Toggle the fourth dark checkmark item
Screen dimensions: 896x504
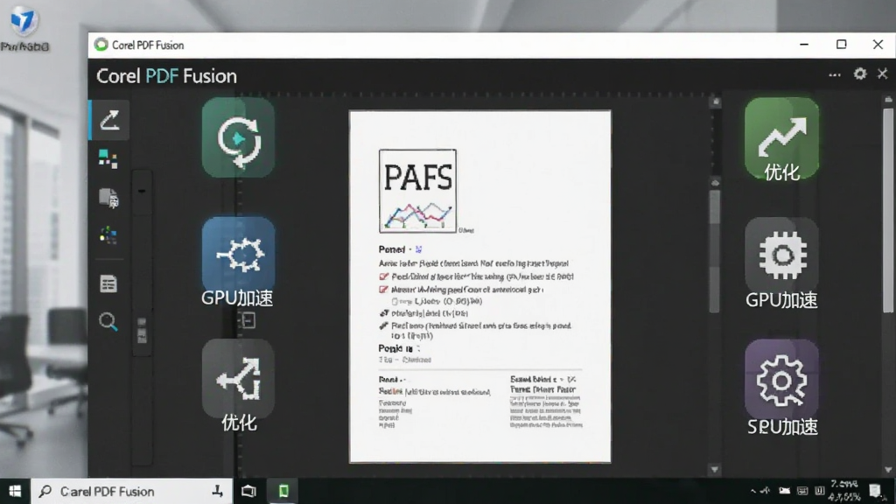[x=384, y=325]
